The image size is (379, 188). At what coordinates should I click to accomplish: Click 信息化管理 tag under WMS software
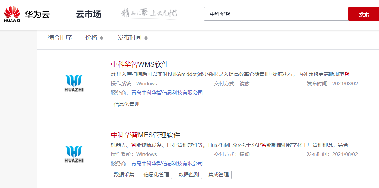coord(126,104)
